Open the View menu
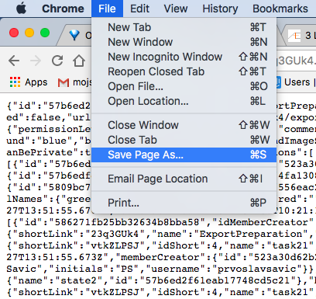The height and width of the screenshot is (299, 316). click(176, 9)
